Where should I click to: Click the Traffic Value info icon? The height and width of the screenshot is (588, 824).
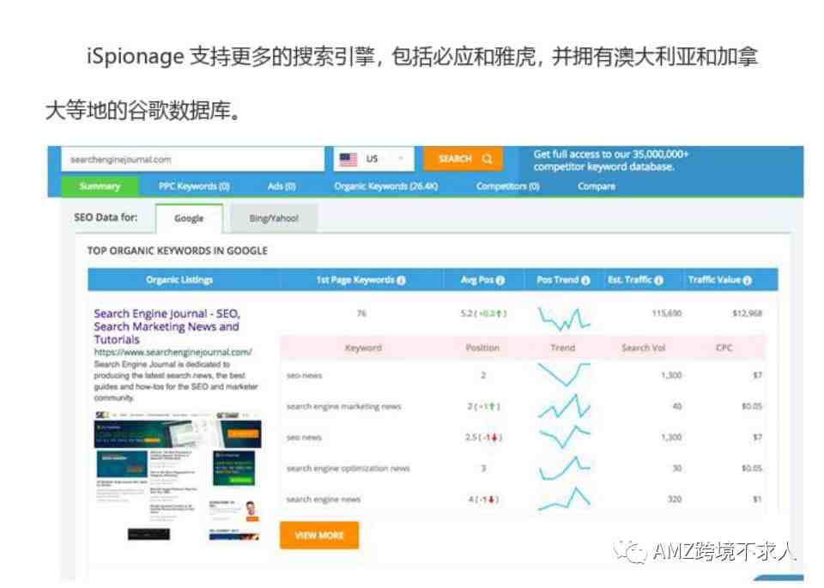[748, 281]
